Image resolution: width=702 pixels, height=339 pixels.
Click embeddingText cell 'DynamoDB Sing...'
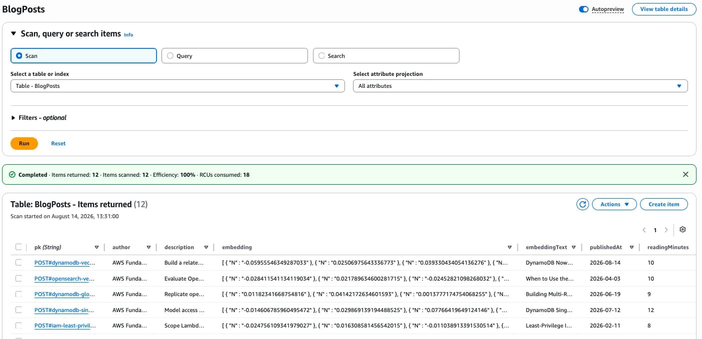pyautogui.click(x=549, y=310)
